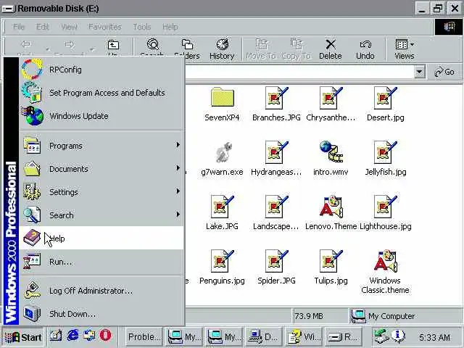Click the Search toolbar button
The image size is (464, 348).
click(152, 48)
